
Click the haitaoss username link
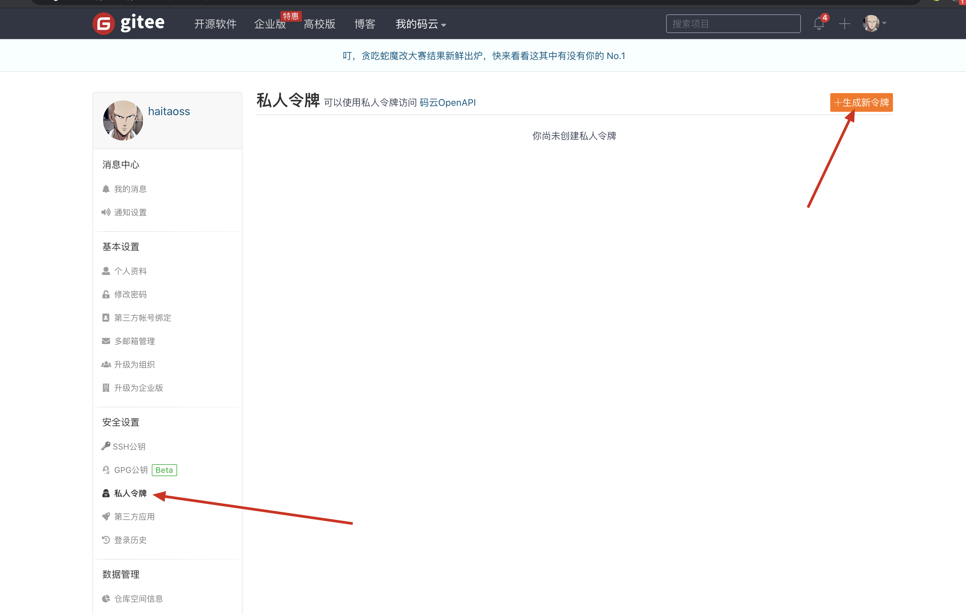(169, 111)
